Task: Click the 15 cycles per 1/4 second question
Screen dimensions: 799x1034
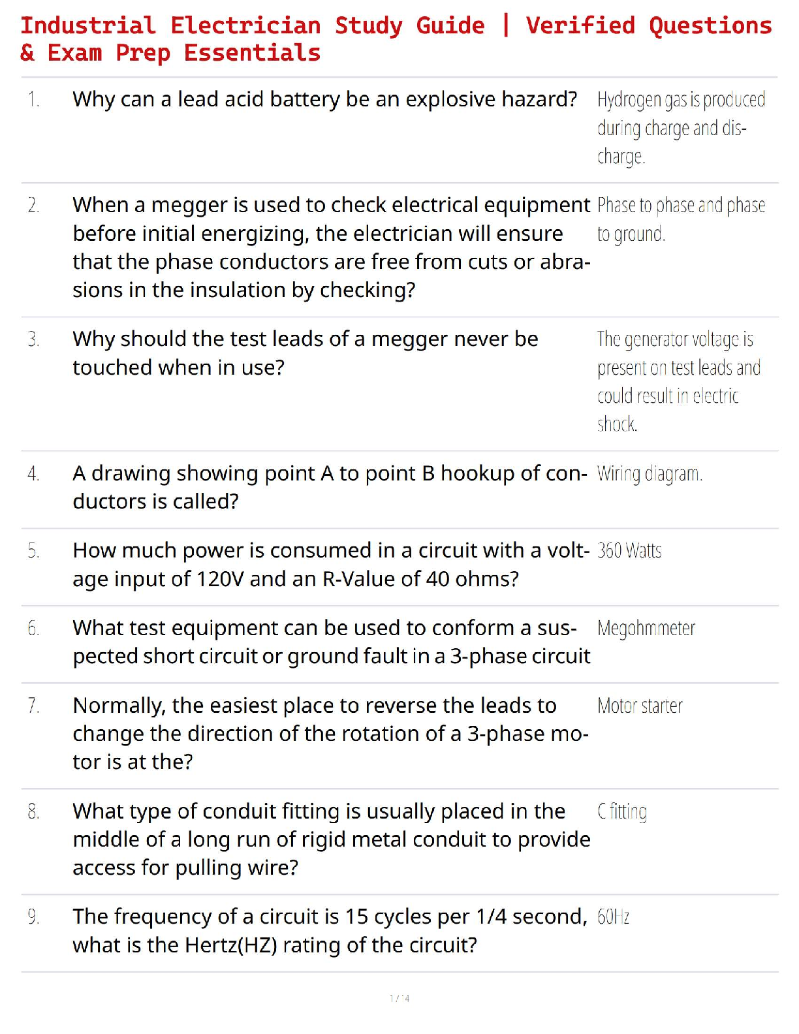Action: (x=330, y=931)
